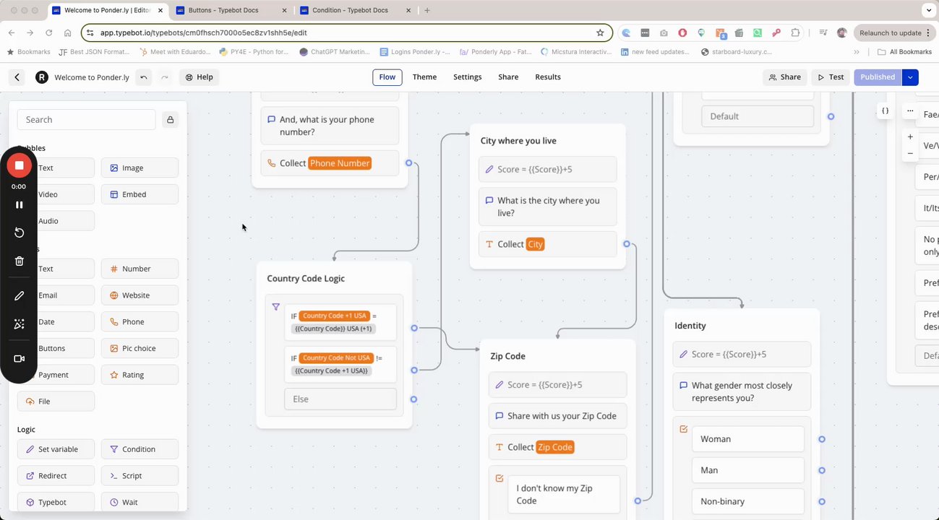The width and height of the screenshot is (939, 520).
Task: Click the undo arrow icon in header
Action: click(x=143, y=77)
